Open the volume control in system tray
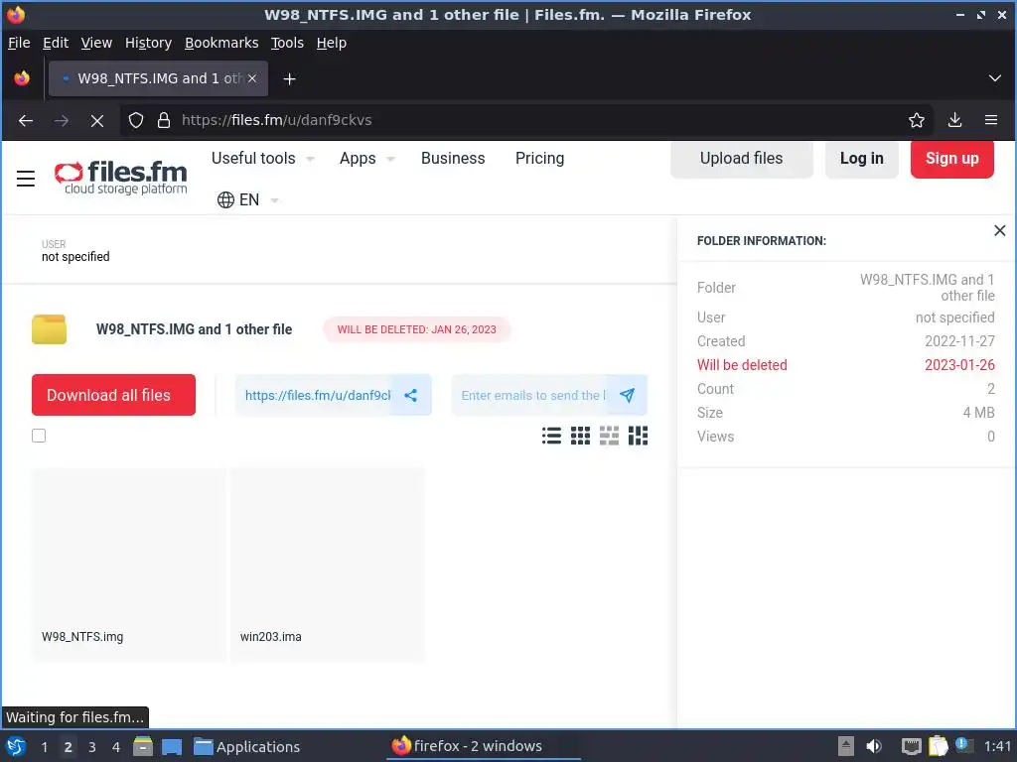The width and height of the screenshot is (1017, 762). 874,746
